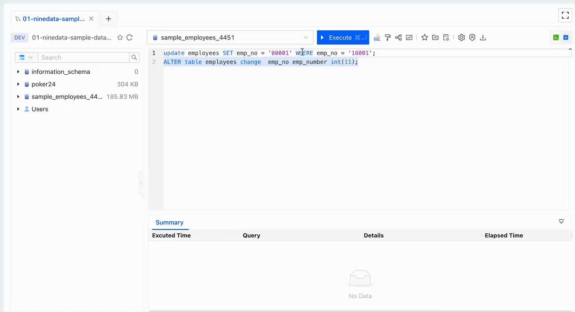Viewport: 575px width, 312px height.
Task: Open the execution plan chart icon
Action: pos(409,38)
